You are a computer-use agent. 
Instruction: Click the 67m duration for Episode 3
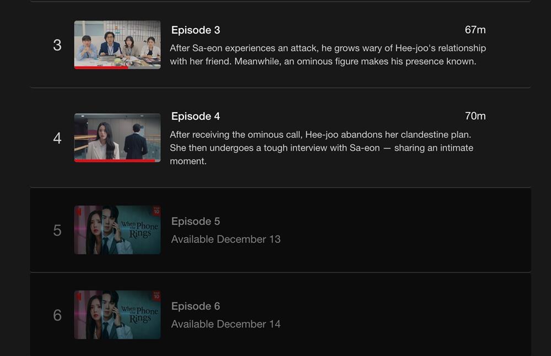[x=475, y=30]
